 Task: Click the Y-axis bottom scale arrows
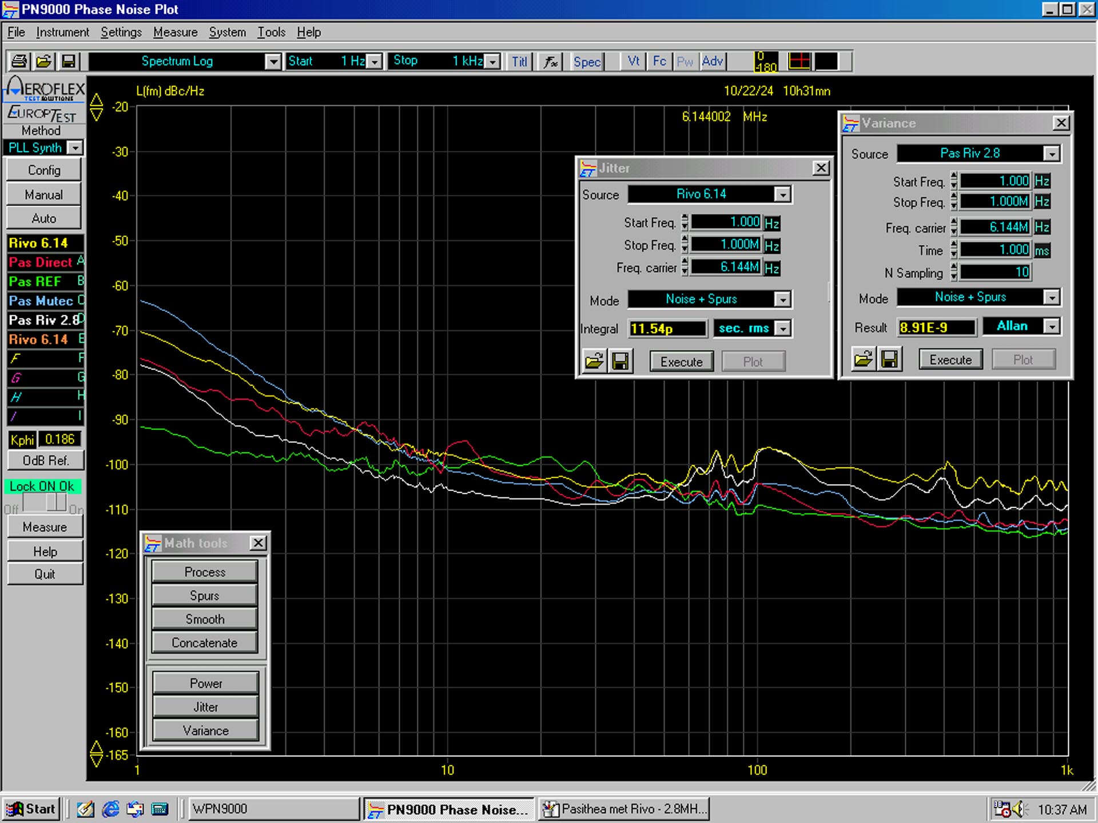pyautogui.click(x=97, y=754)
